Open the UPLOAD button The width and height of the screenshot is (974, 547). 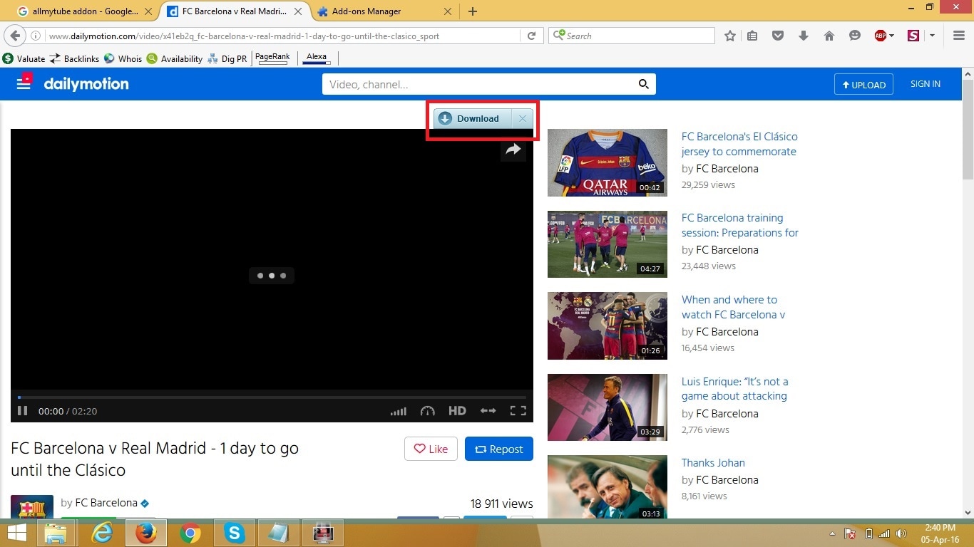863,84
